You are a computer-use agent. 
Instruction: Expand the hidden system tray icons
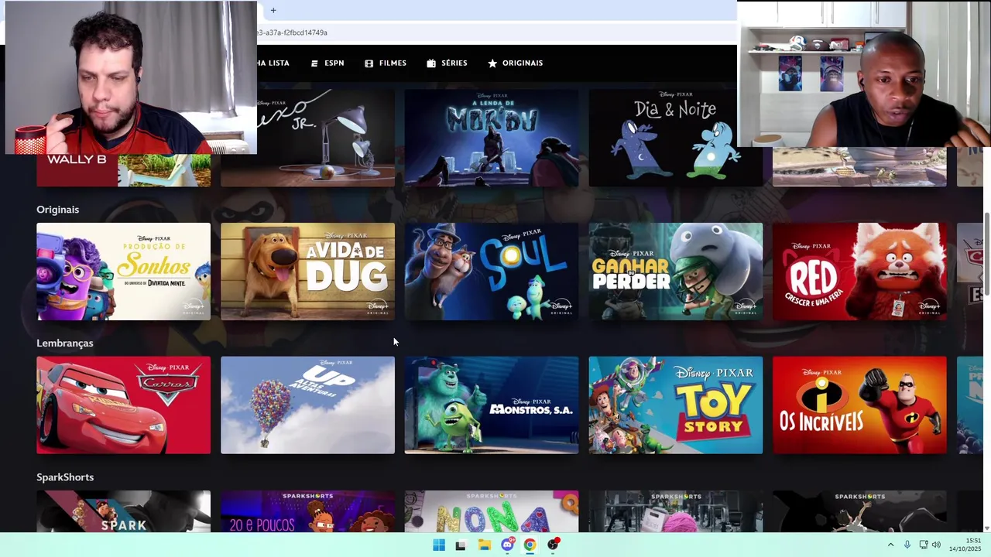pos(890,545)
